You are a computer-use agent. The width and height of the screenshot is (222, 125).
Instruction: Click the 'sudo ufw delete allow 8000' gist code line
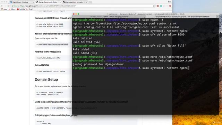(50, 24)
